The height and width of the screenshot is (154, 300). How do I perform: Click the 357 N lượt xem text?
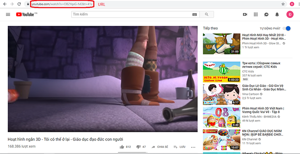tap(252, 75)
